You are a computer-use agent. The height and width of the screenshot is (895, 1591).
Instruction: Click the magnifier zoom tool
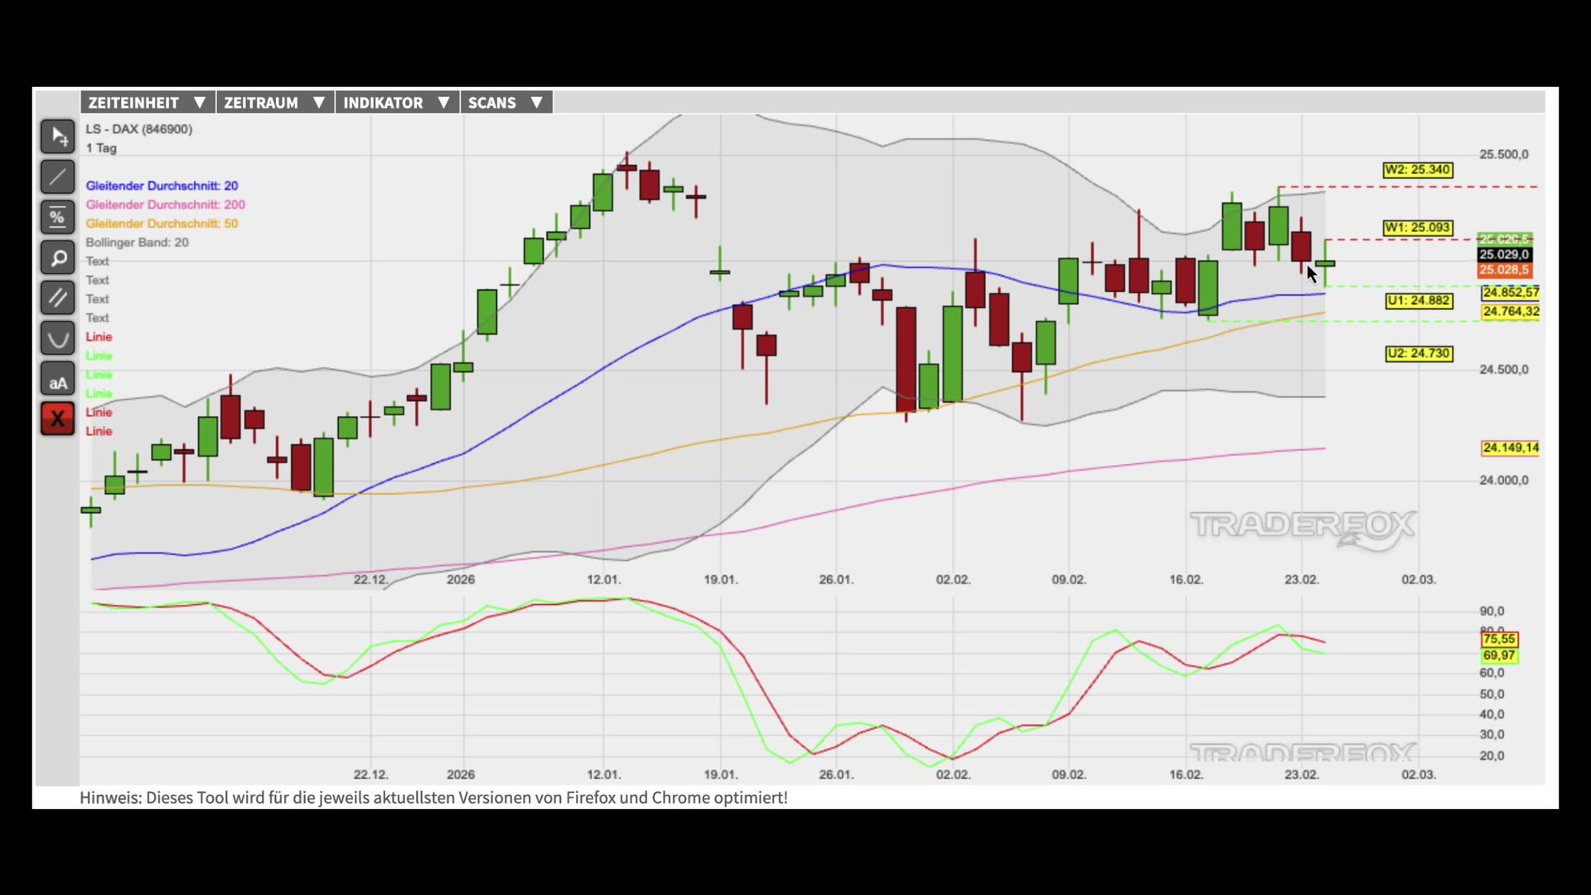coord(57,258)
